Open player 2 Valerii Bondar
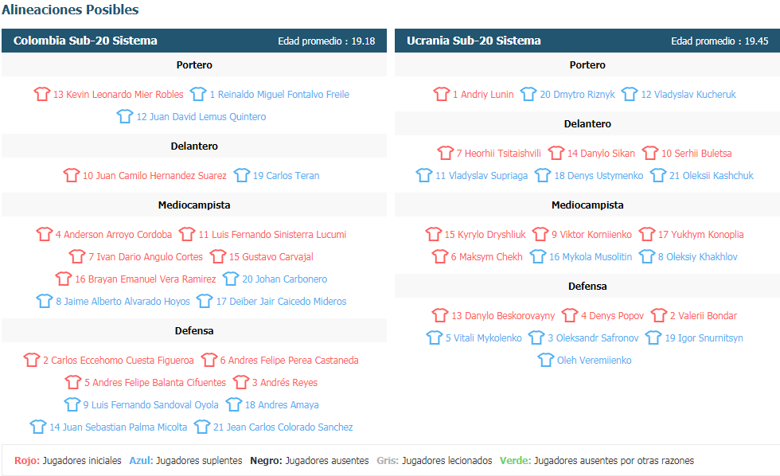Viewport: 780px width, 476px height. coord(704,316)
